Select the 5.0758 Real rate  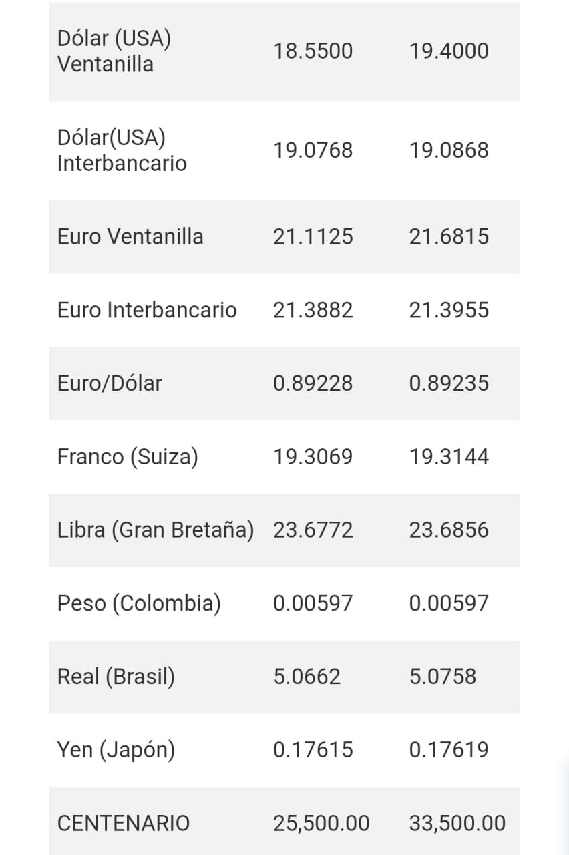(x=443, y=677)
